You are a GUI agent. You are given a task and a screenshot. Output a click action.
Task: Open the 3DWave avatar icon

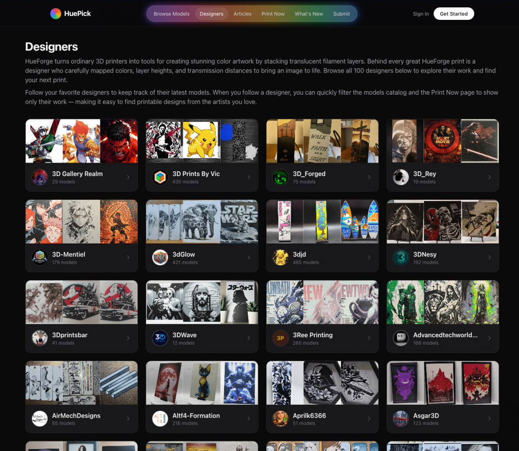[x=160, y=338]
